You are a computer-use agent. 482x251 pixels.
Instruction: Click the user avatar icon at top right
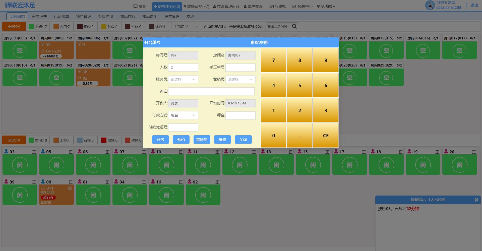(x=430, y=5)
